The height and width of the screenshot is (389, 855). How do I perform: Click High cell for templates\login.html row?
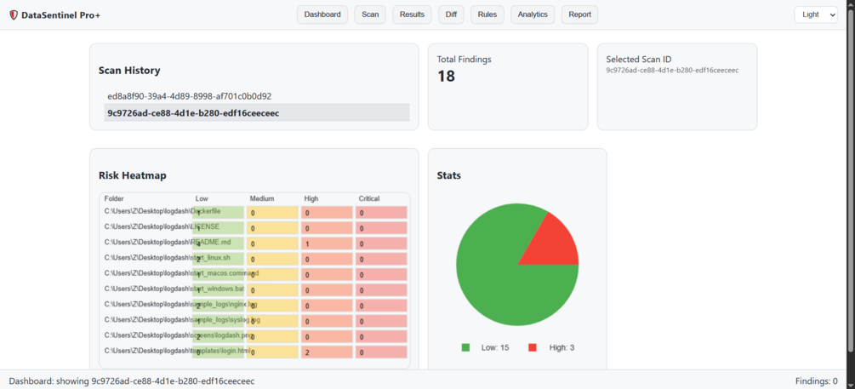(328, 352)
